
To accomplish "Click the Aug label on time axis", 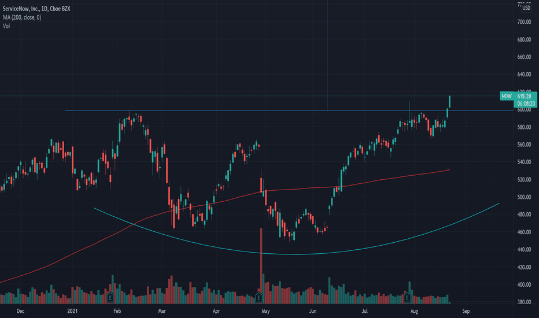I will tap(414, 311).
